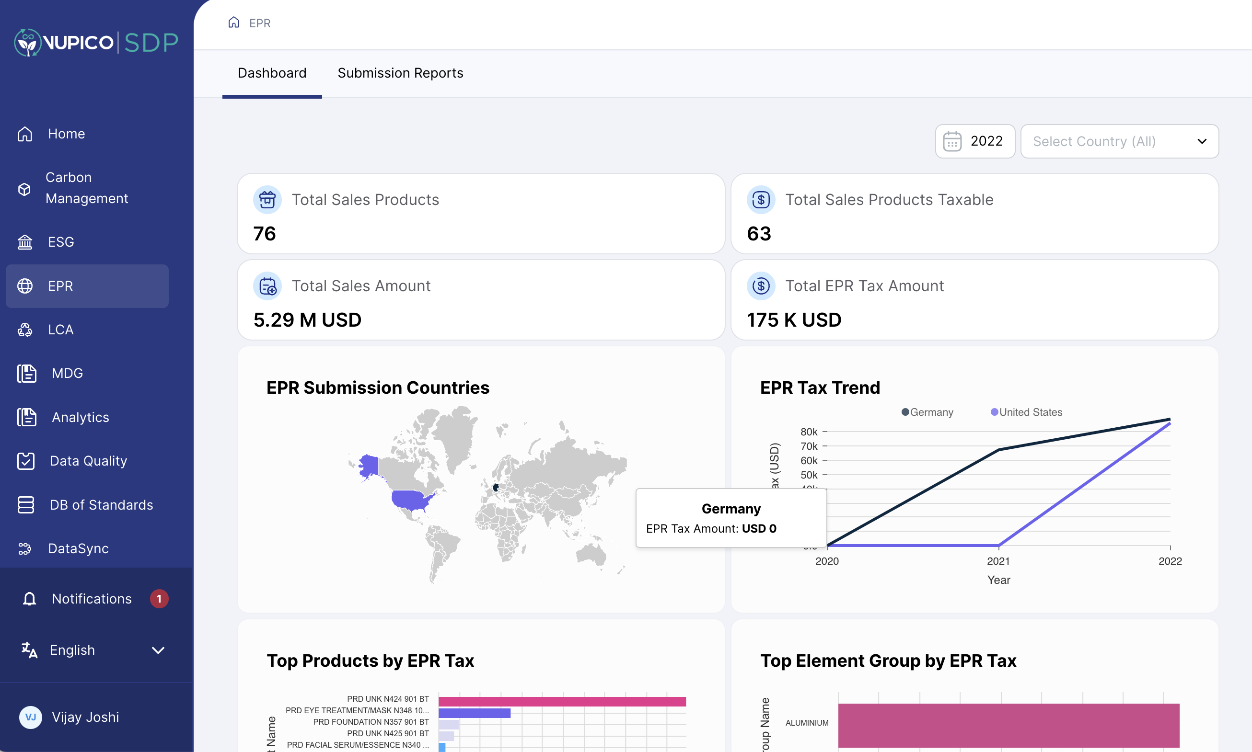Open the 2022 year picker
The height and width of the screenshot is (752, 1252).
(x=974, y=141)
